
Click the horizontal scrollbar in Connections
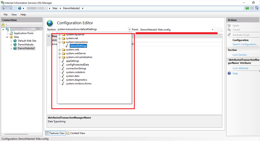[16, 134]
